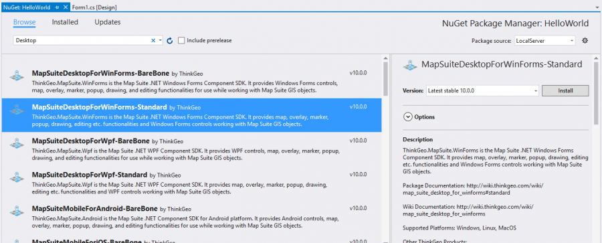
Task: Install the selected package
Action: tap(565, 91)
